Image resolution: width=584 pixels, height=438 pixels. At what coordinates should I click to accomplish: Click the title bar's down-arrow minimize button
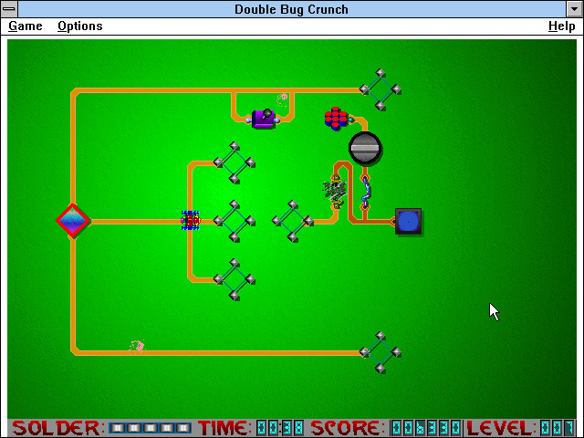click(x=574, y=9)
